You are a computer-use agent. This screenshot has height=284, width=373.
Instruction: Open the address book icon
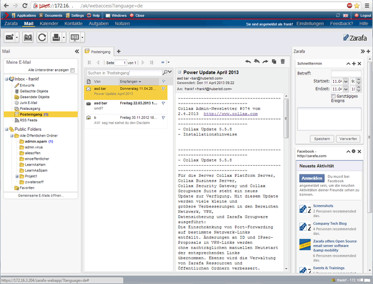tap(28, 37)
